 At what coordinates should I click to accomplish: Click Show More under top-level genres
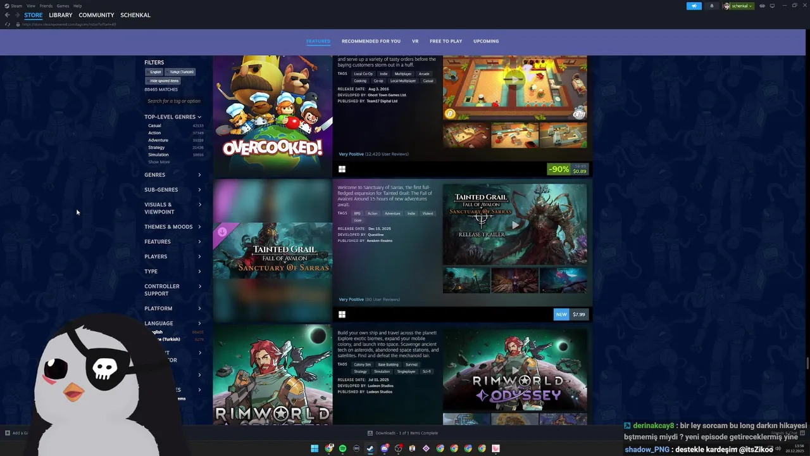[x=159, y=162]
